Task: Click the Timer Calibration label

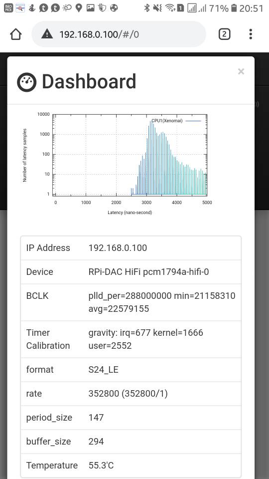Action: click(x=48, y=339)
